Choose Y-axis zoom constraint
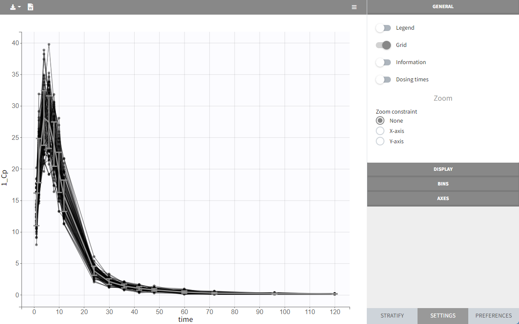Viewport: 519px width, 324px height. 380,141
